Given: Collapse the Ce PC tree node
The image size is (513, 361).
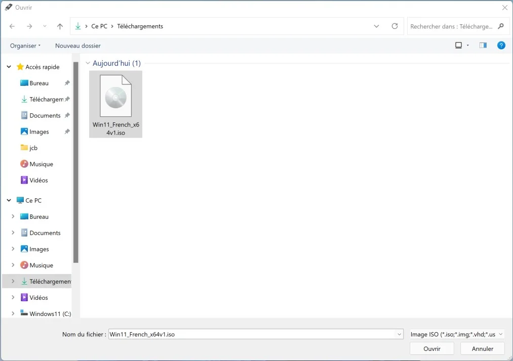Looking at the screenshot, I should 9,200.
